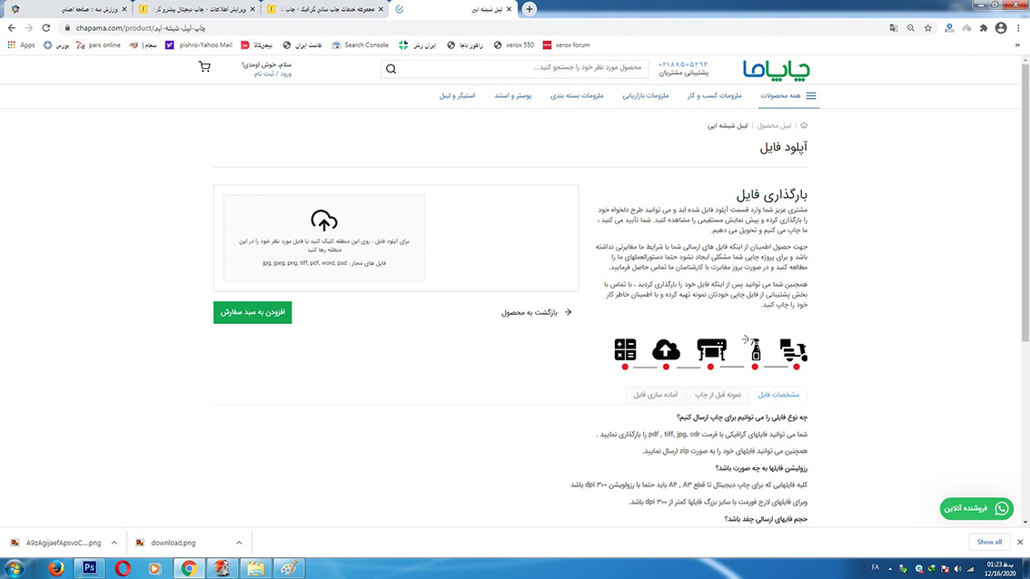Open the WhatsApp online seller chat button
Screen dimensions: 1030x579
tap(976, 509)
